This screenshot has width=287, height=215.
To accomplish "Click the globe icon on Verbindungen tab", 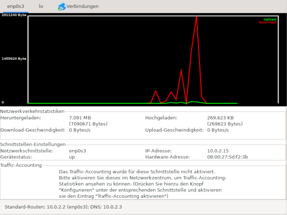I will tap(62, 6).
